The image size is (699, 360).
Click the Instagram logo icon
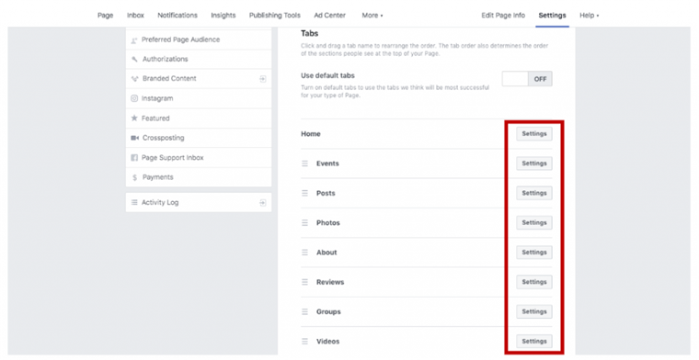click(x=134, y=98)
